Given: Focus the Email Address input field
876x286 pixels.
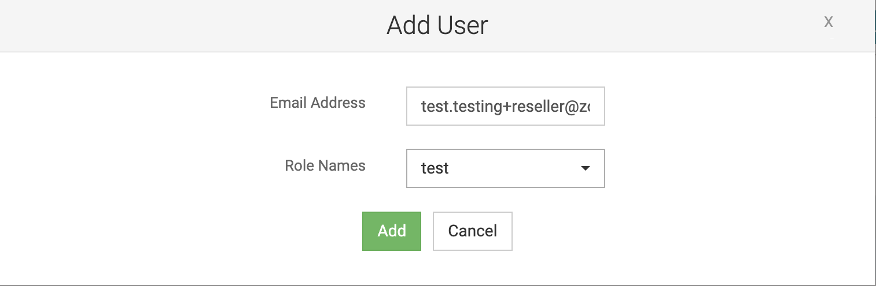Looking at the screenshot, I should coord(506,106).
